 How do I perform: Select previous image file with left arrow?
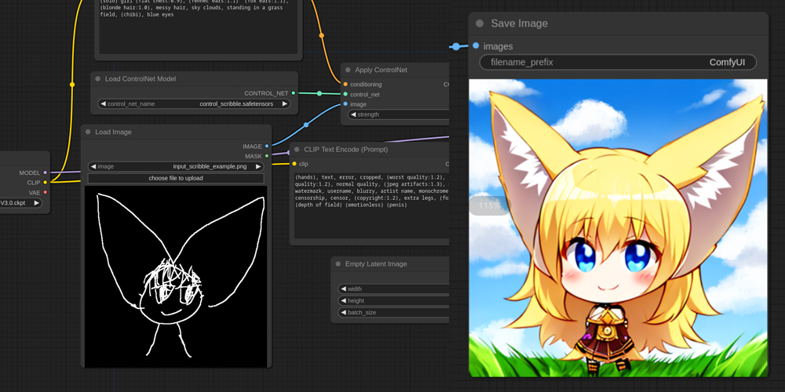click(x=93, y=166)
